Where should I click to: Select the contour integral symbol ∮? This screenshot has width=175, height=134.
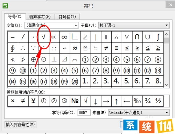coord(13,48)
